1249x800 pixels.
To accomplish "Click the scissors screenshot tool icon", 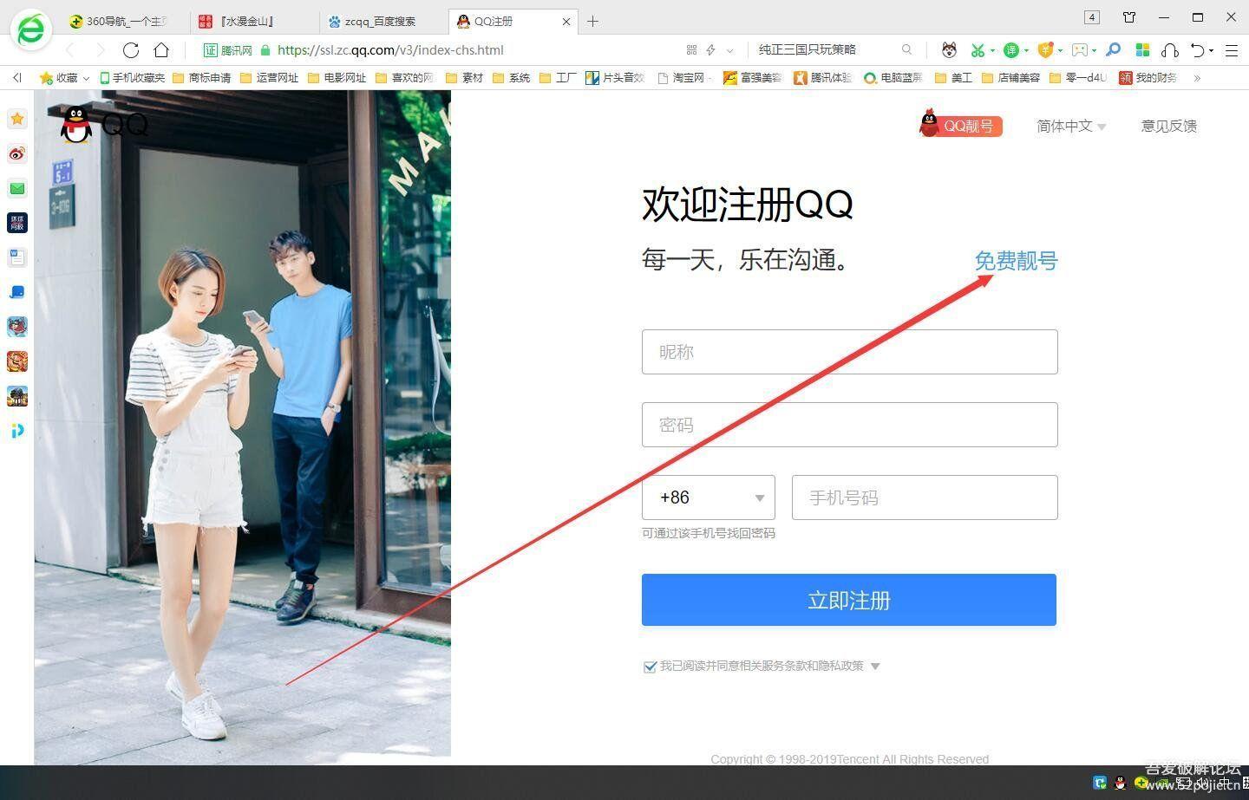I will tap(978, 50).
